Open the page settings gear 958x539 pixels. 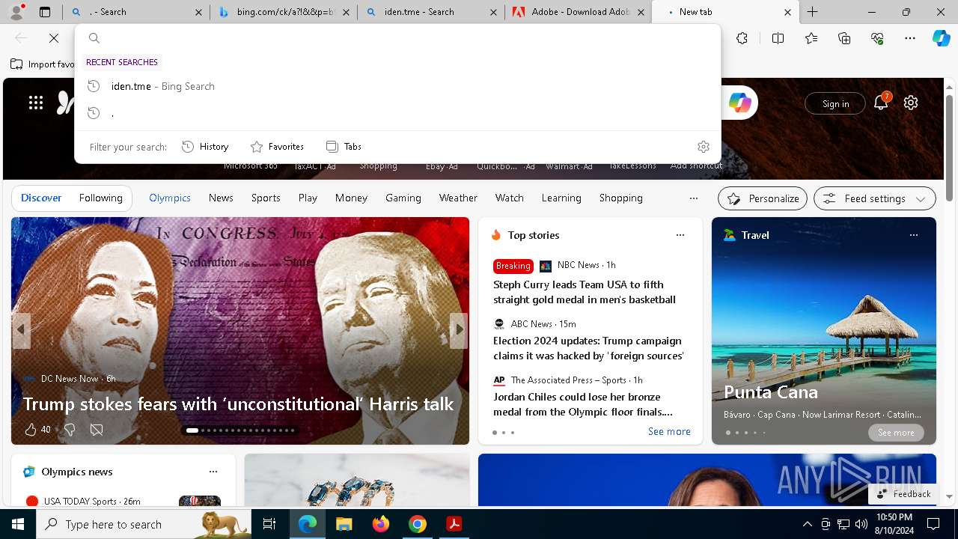pyautogui.click(x=911, y=103)
